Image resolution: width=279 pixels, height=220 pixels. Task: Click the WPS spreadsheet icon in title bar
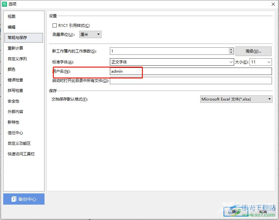pos(4,4)
